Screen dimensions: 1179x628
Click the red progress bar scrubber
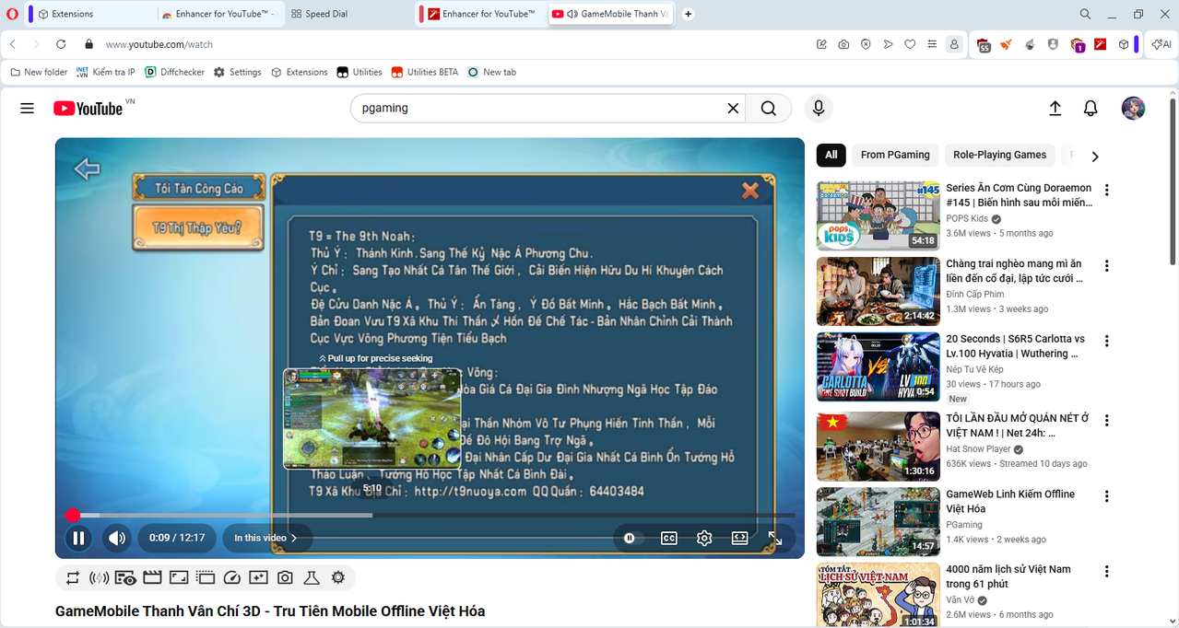click(73, 516)
